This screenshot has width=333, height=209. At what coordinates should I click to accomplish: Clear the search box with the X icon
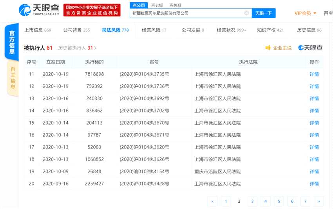click(x=246, y=13)
